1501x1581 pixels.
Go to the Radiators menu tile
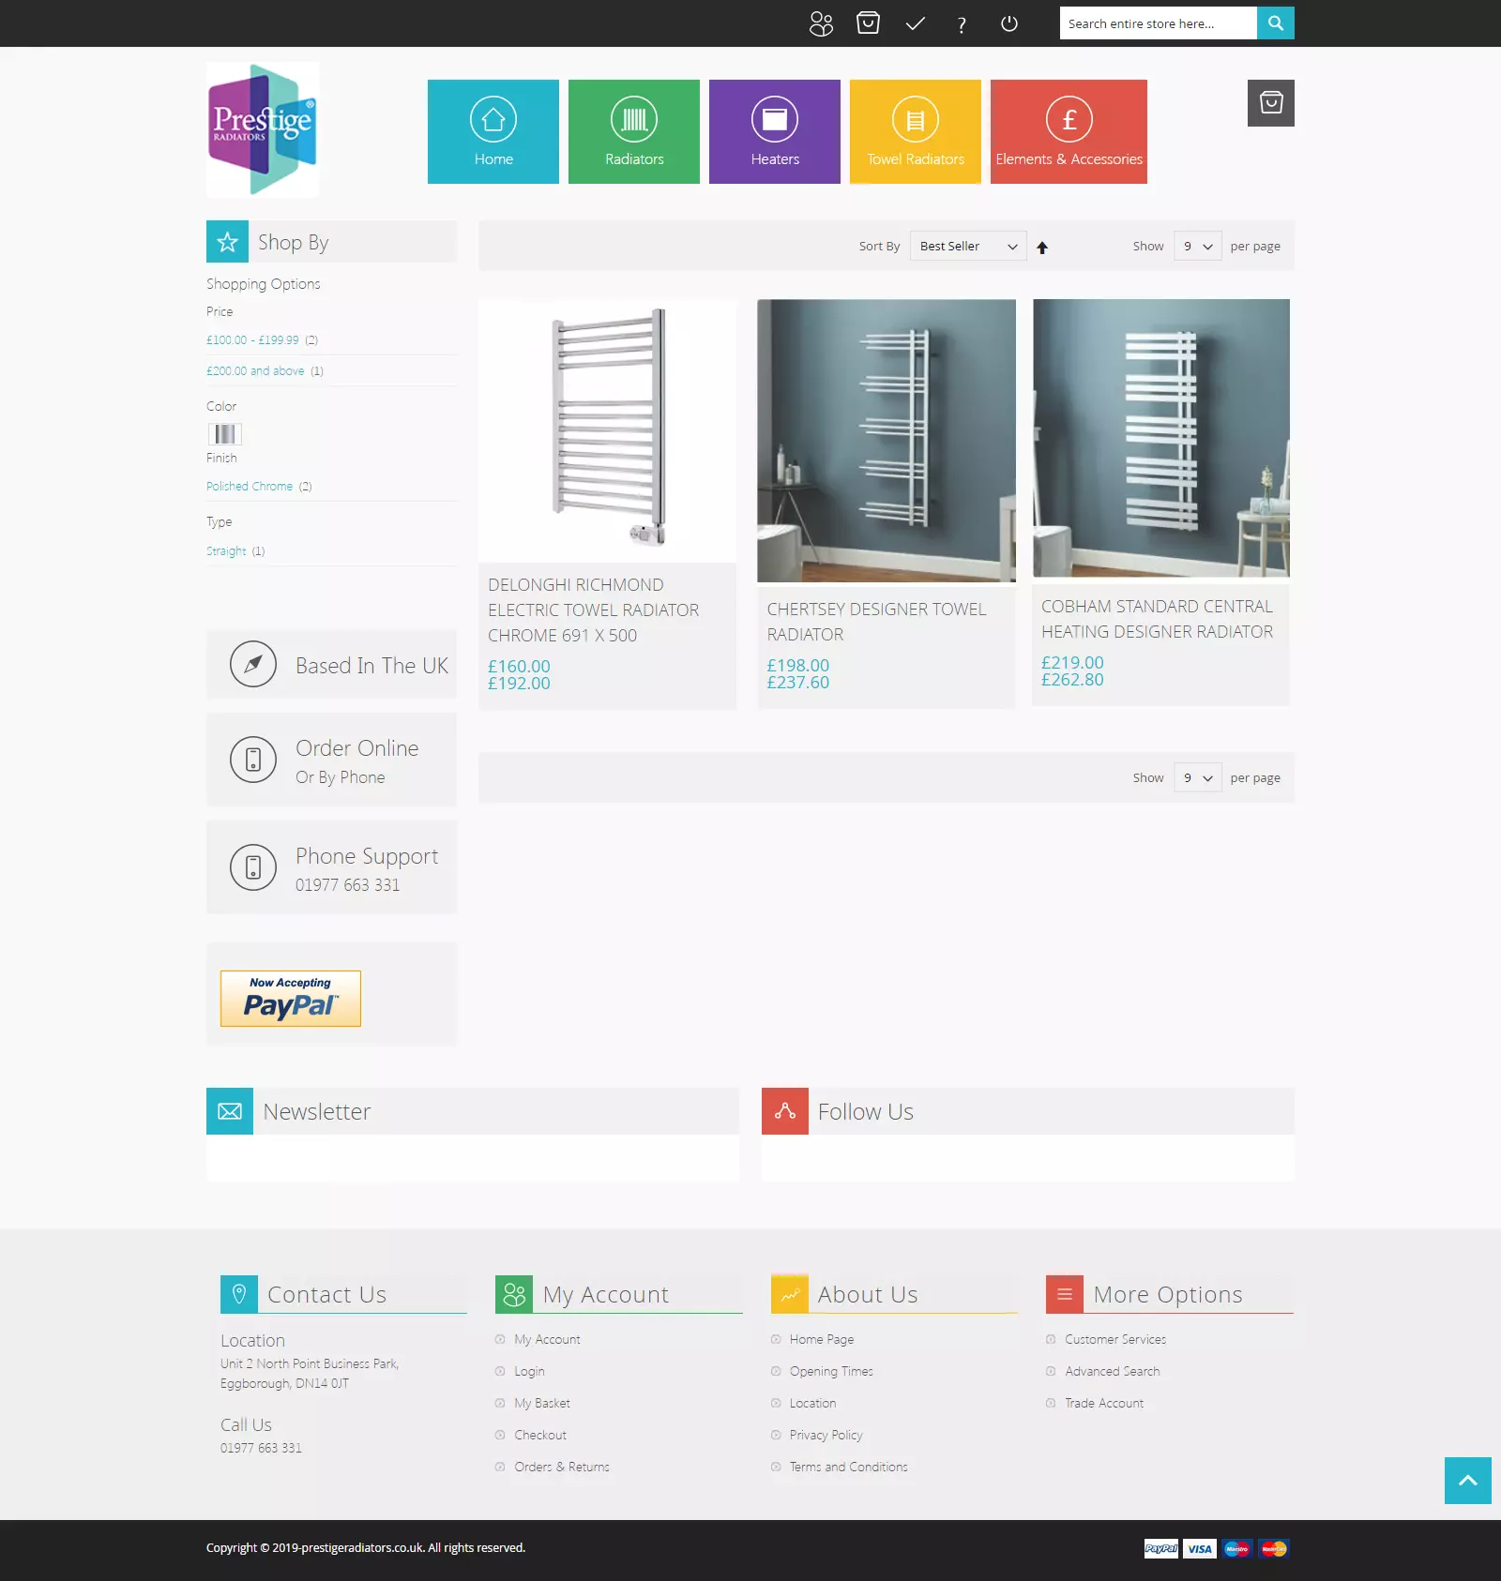(x=634, y=131)
